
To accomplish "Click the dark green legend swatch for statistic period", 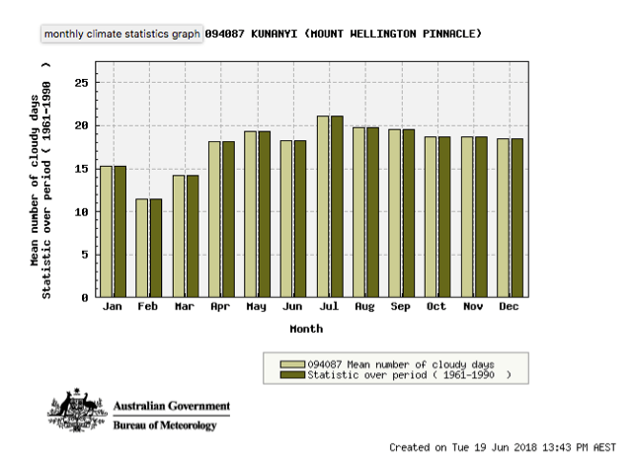I will tap(292, 375).
